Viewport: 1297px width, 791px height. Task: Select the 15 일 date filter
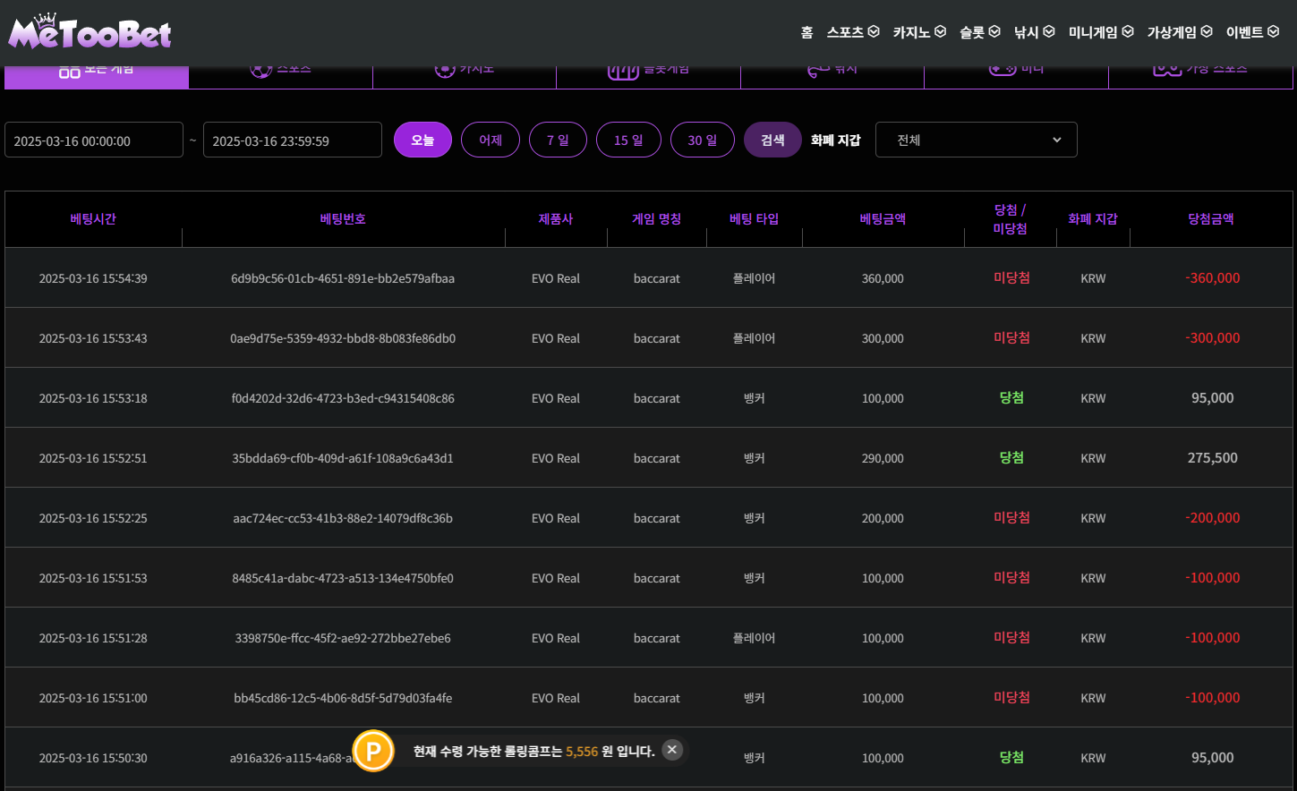(x=628, y=140)
